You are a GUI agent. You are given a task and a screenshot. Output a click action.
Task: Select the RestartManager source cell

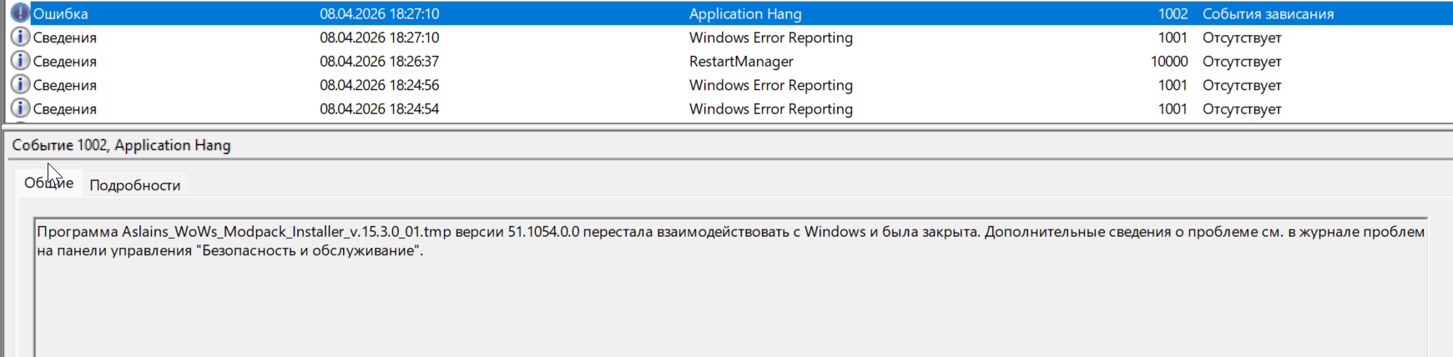[x=741, y=62]
